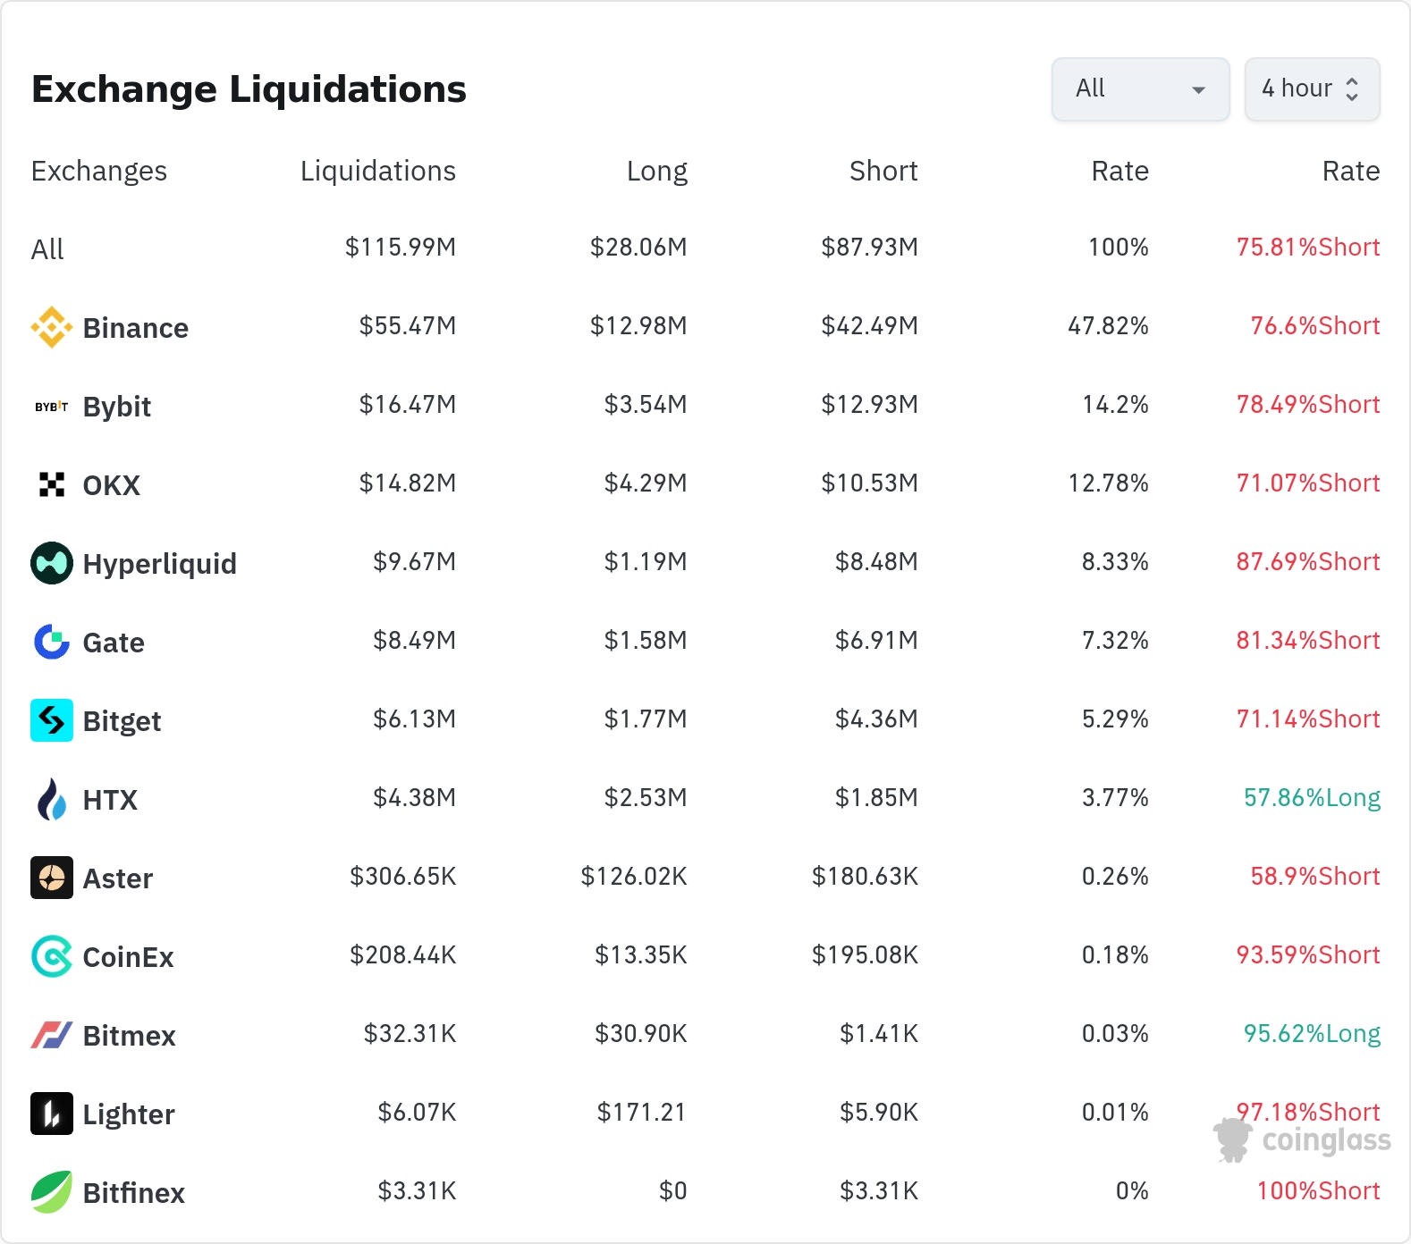
Task: Open the All symbols dropdown
Action: 1140,89
